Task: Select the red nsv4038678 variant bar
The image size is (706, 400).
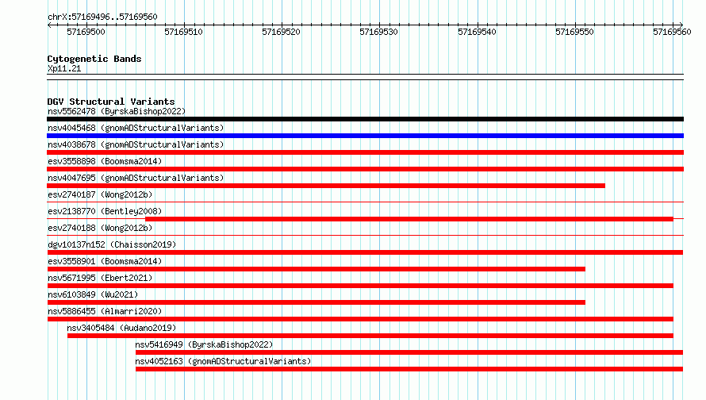Action: pyautogui.click(x=365, y=152)
